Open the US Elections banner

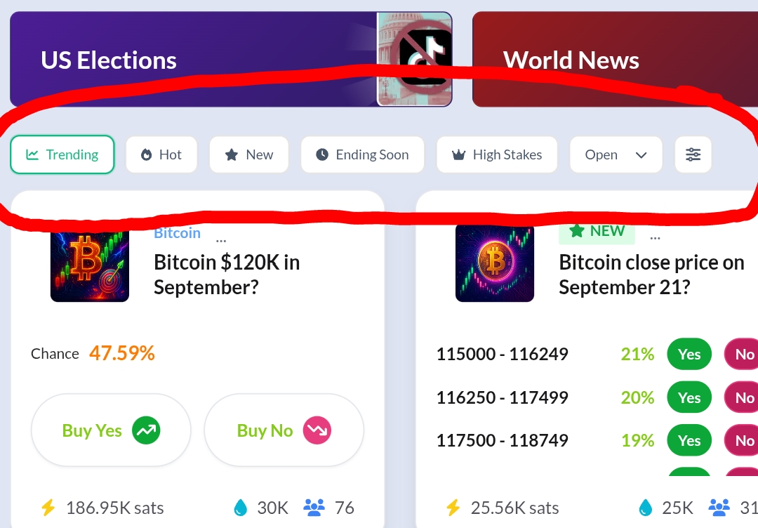(231, 60)
